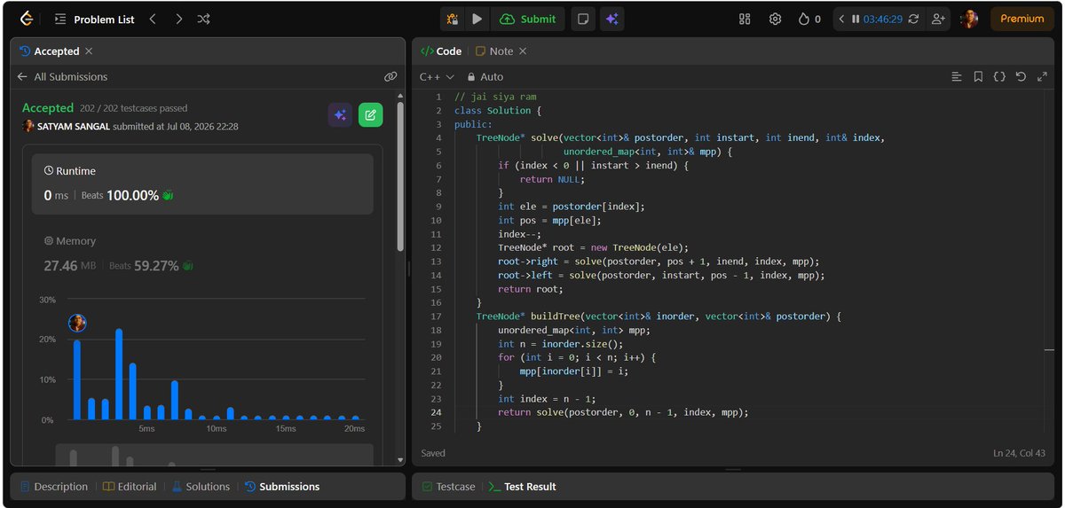Click the bookmark icon in editor toolbar
Screen dimensions: 1065x508
coord(978,77)
